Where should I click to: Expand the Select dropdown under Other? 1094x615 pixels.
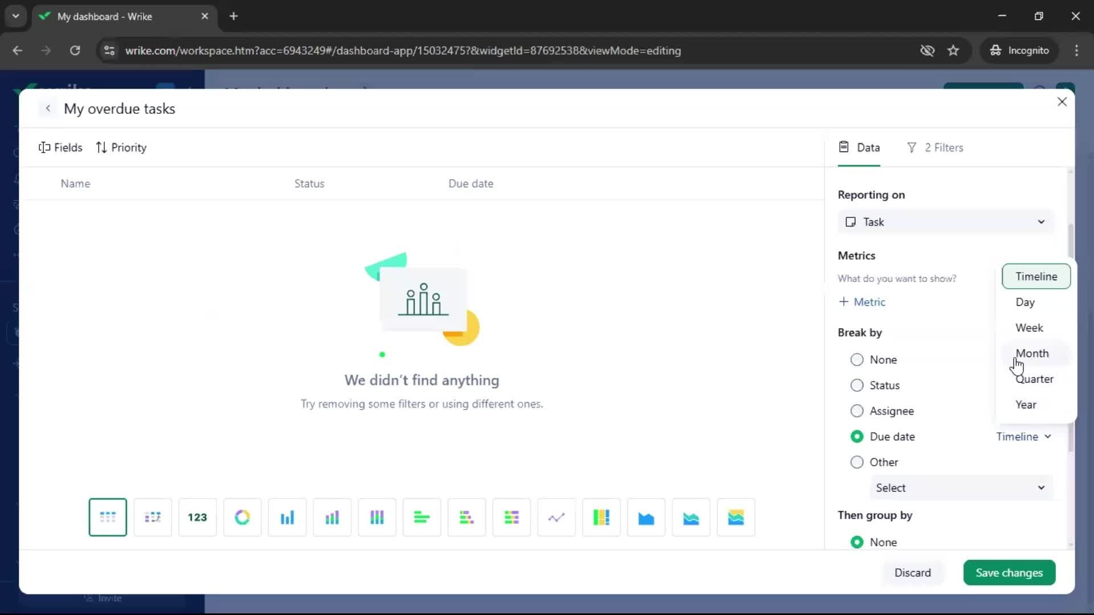[x=961, y=487]
